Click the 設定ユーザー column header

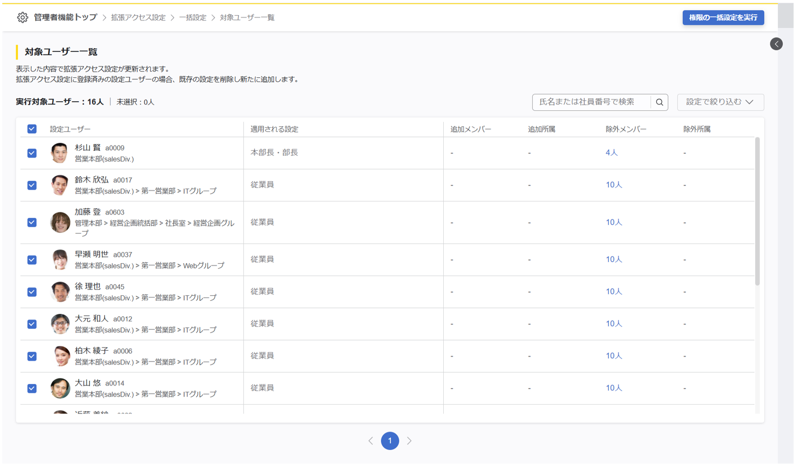(x=70, y=129)
